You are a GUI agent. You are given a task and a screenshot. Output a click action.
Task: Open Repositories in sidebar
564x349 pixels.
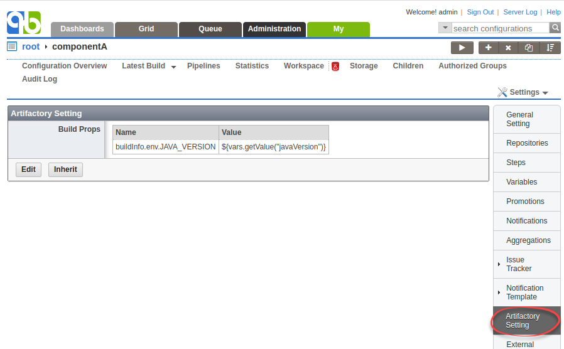tap(527, 143)
